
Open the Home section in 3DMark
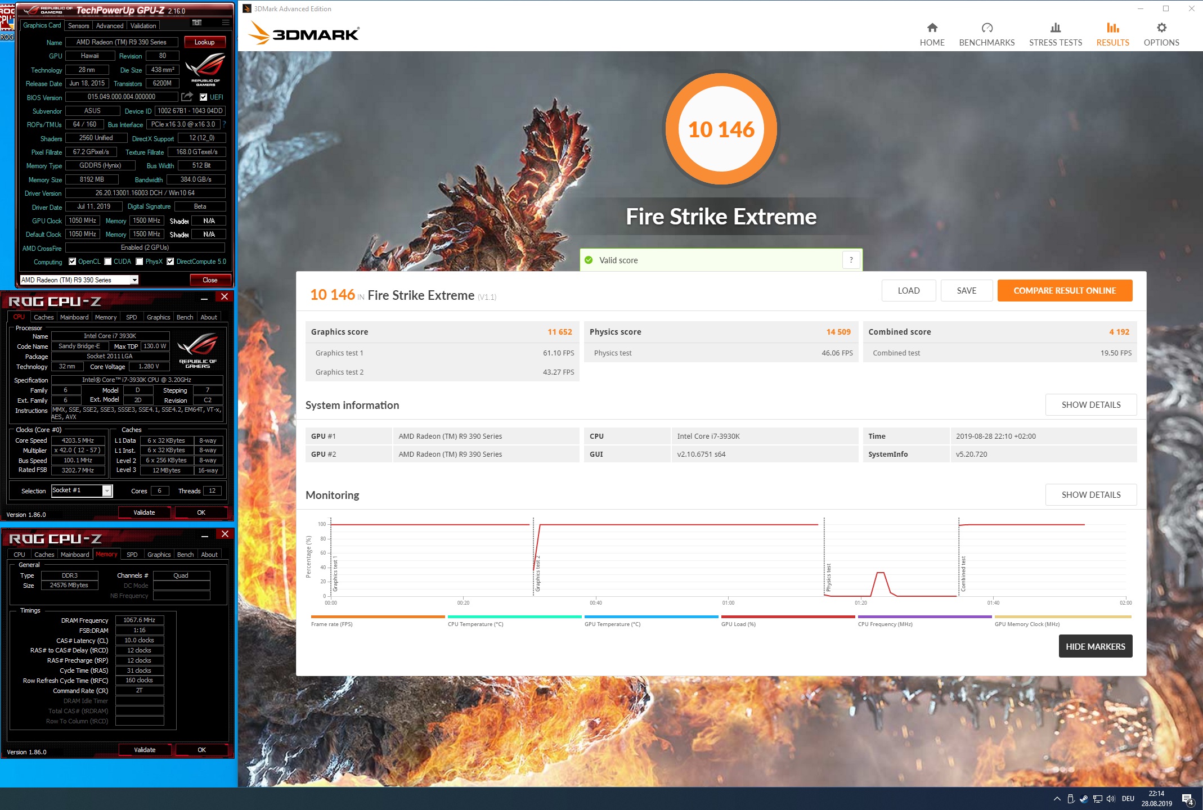[x=932, y=34]
